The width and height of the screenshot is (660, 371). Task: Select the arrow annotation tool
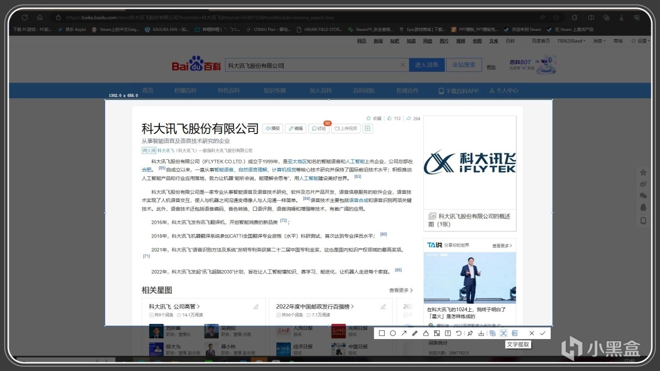[x=404, y=333]
